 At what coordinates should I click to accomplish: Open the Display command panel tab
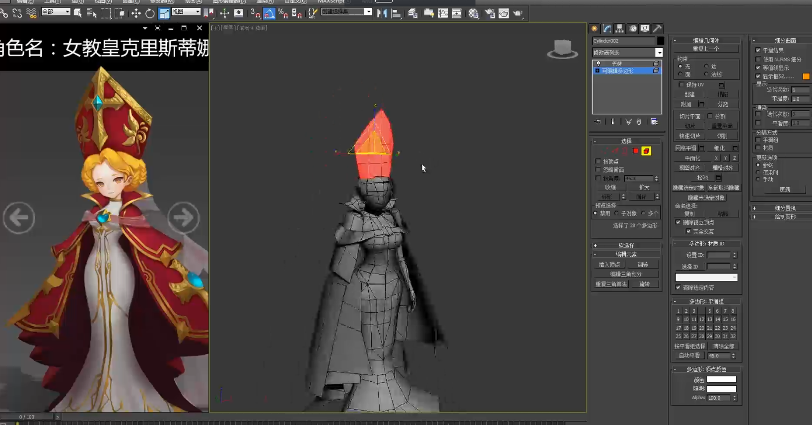645,28
